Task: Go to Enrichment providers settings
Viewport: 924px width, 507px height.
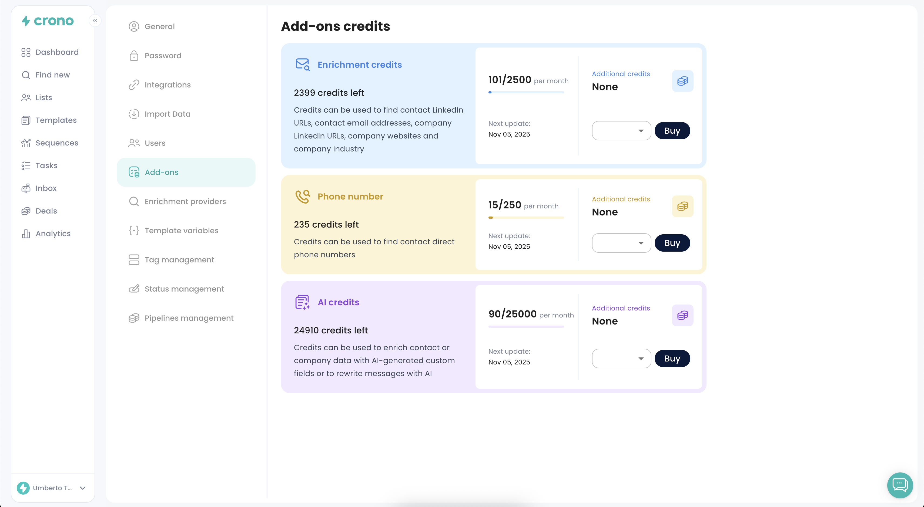Action: click(x=185, y=201)
